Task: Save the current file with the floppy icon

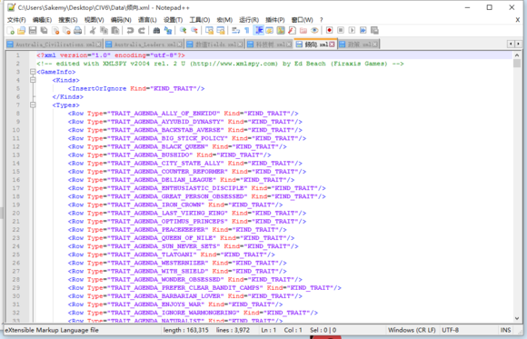Action: tap(33, 31)
